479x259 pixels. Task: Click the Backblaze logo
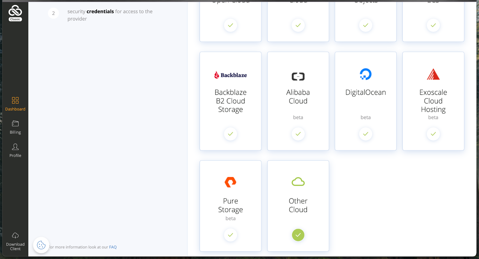pos(231,75)
